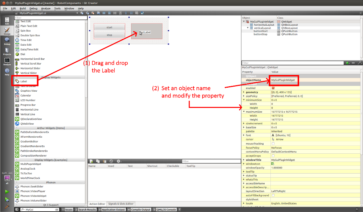Apply Lay Out in a Grid
The image size is (363, 212).
click(x=131, y=13)
